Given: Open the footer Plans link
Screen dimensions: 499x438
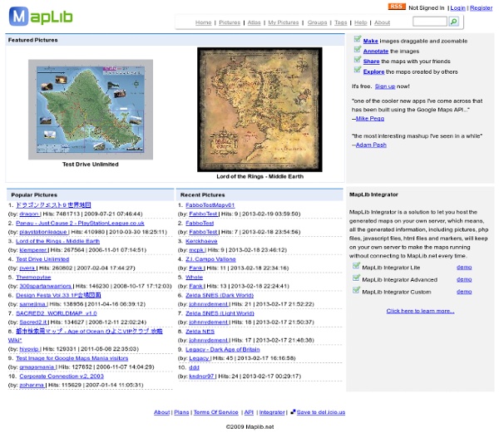Looking at the screenshot, I should [181, 412].
